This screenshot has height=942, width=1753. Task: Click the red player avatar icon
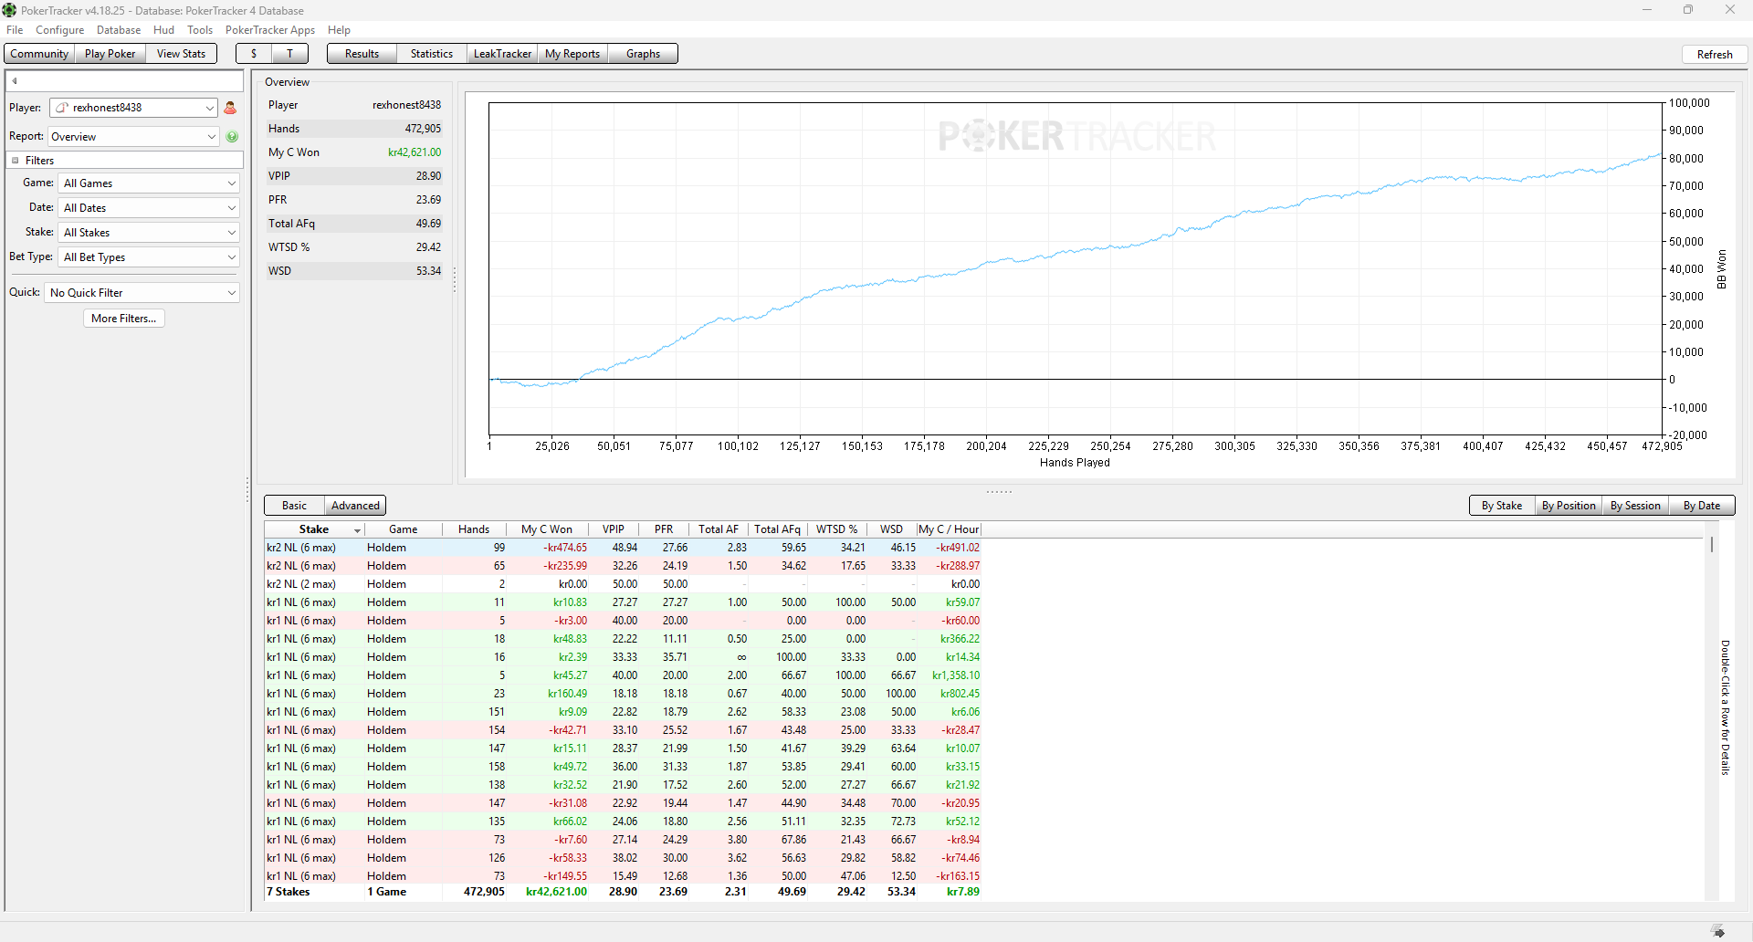pyautogui.click(x=230, y=108)
